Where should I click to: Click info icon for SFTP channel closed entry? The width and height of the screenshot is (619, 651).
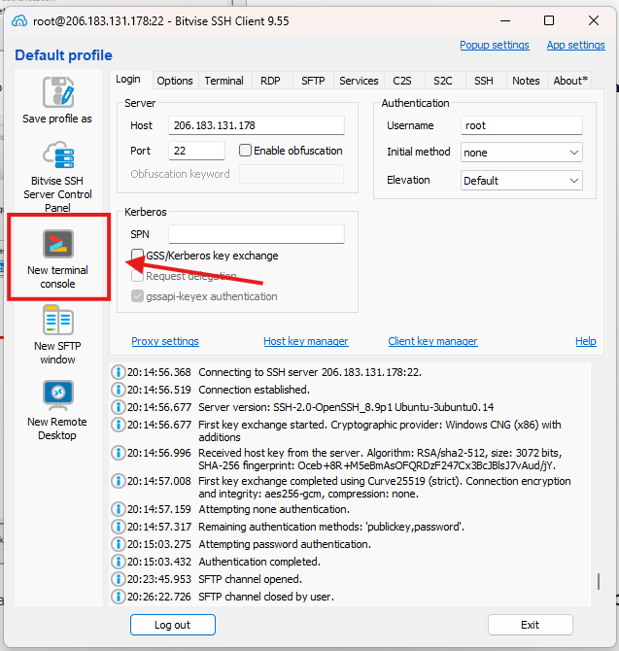119,597
